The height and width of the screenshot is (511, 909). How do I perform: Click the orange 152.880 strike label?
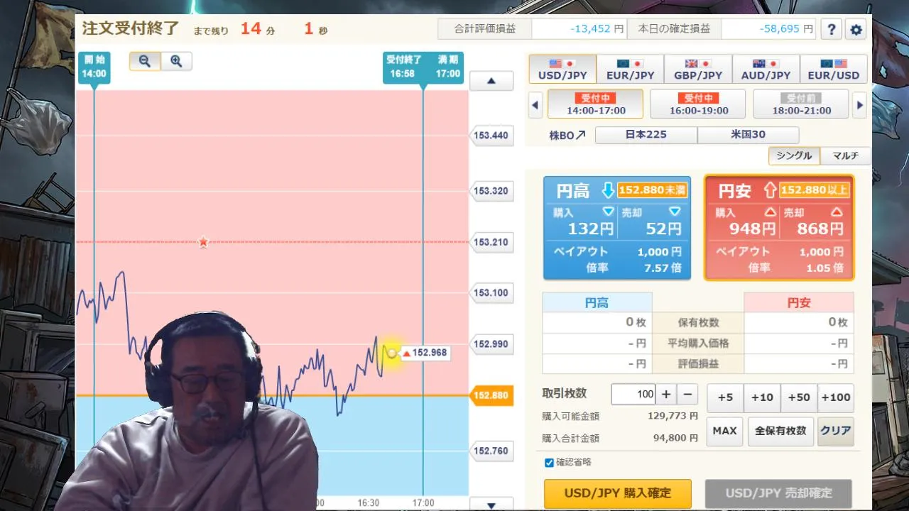[x=491, y=395]
